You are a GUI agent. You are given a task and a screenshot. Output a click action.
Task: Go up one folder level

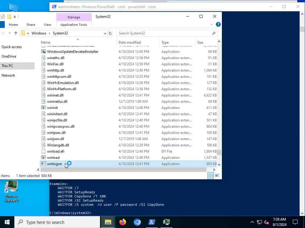[16, 33]
